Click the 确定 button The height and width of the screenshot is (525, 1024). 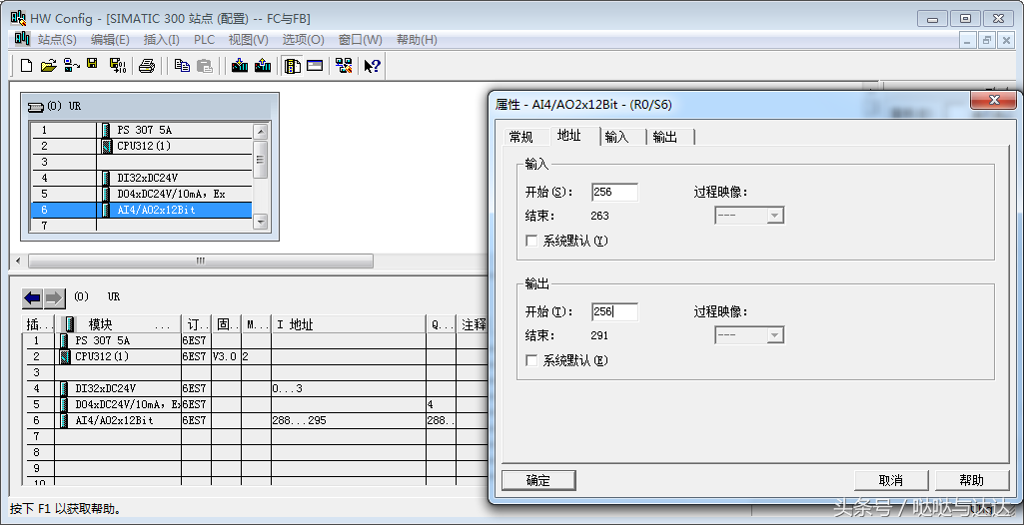coord(538,481)
